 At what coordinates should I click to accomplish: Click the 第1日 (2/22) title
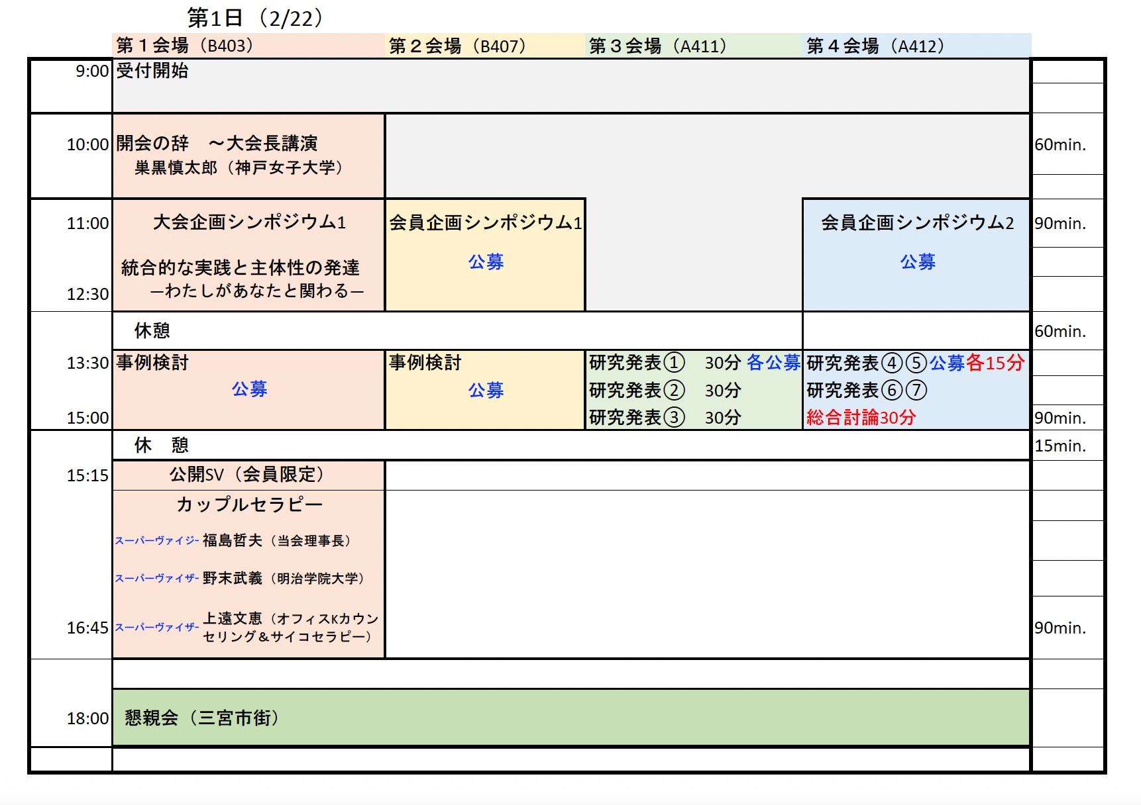(254, 18)
